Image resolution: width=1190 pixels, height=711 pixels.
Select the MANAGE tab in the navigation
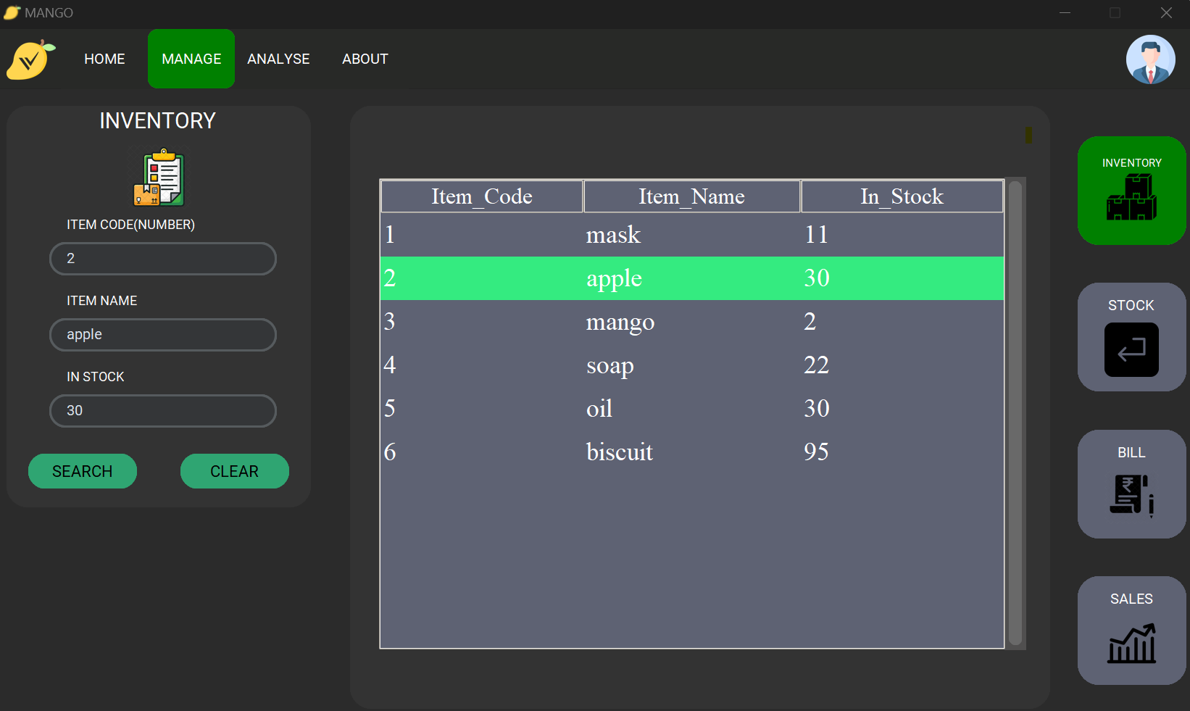coord(191,59)
